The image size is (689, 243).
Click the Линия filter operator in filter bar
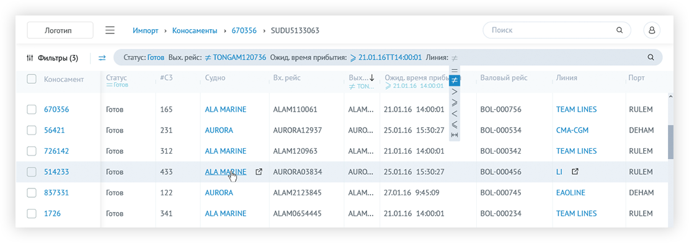click(x=455, y=58)
